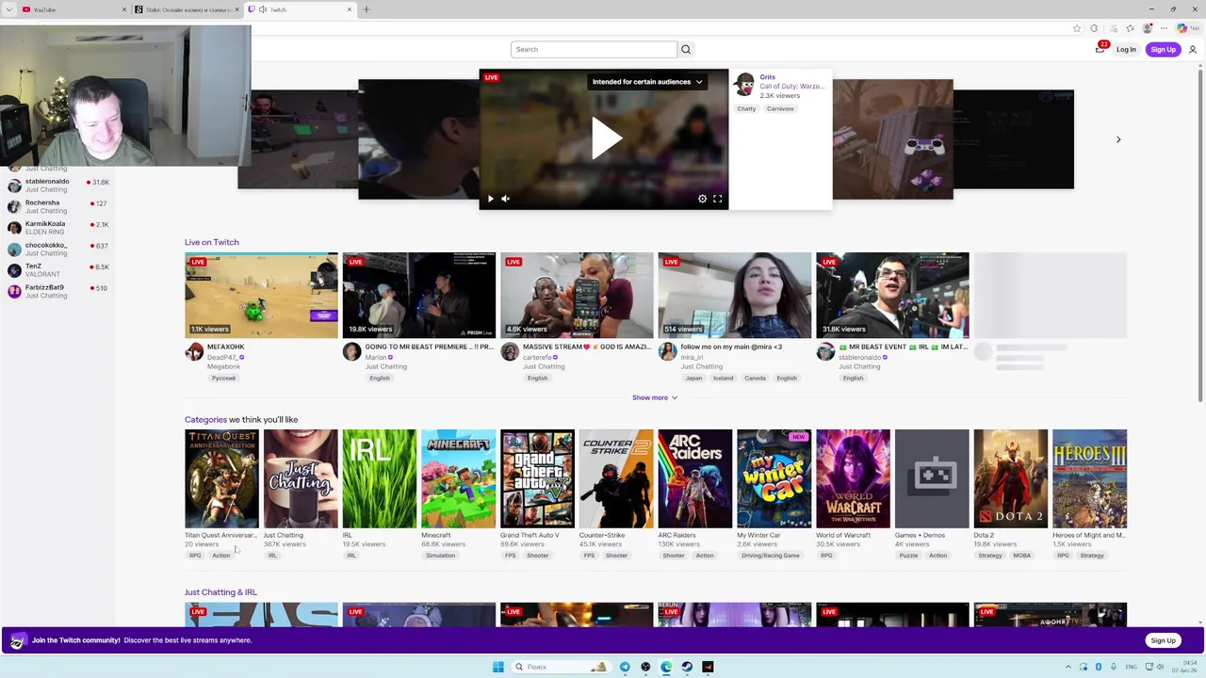Viewport: 1206px width, 678px height.
Task: Click 'Just Chatting & IRL' heading link
Action: pyautogui.click(x=220, y=592)
